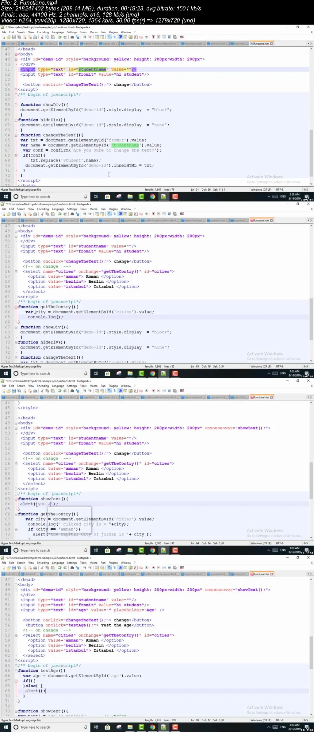Screen dimensions: 314x732
Task: Toggle horizontal scroll sync in the 3:02 AM frame
Action: click(x=102, y=214)
